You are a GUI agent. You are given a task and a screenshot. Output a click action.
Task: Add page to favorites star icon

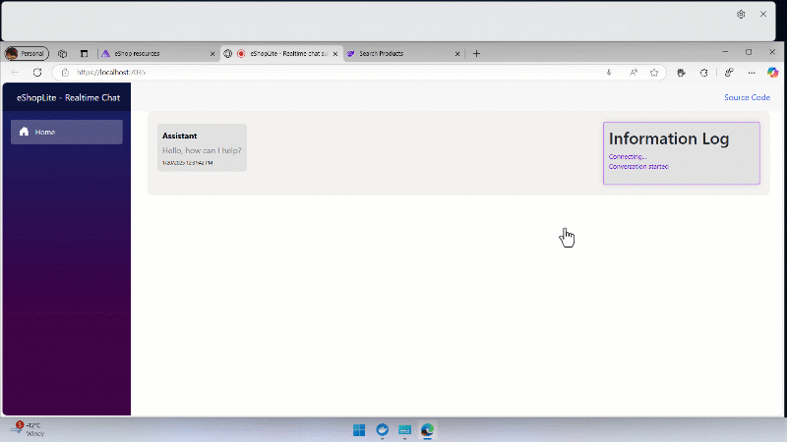click(654, 73)
